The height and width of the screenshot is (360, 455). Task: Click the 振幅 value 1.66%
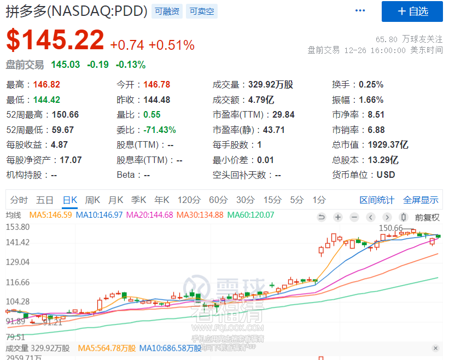pos(371,100)
